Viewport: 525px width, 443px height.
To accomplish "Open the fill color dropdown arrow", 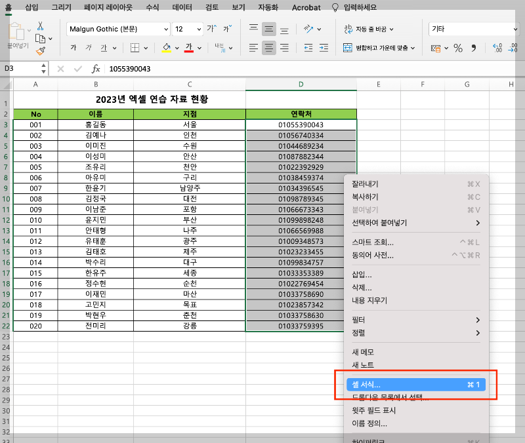I will point(176,47).
